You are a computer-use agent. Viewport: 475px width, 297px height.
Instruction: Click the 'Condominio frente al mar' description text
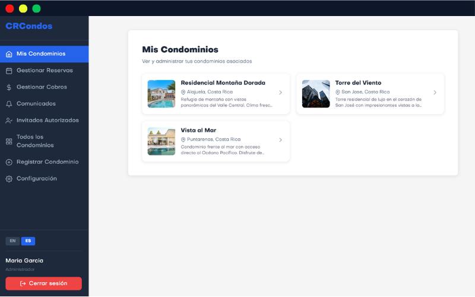pos(223,150)
